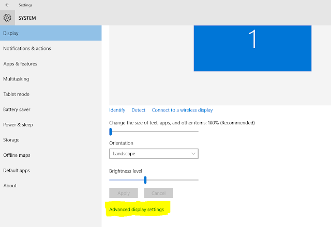
Task: Click the Settings window title text
Action: coord(25,5)
